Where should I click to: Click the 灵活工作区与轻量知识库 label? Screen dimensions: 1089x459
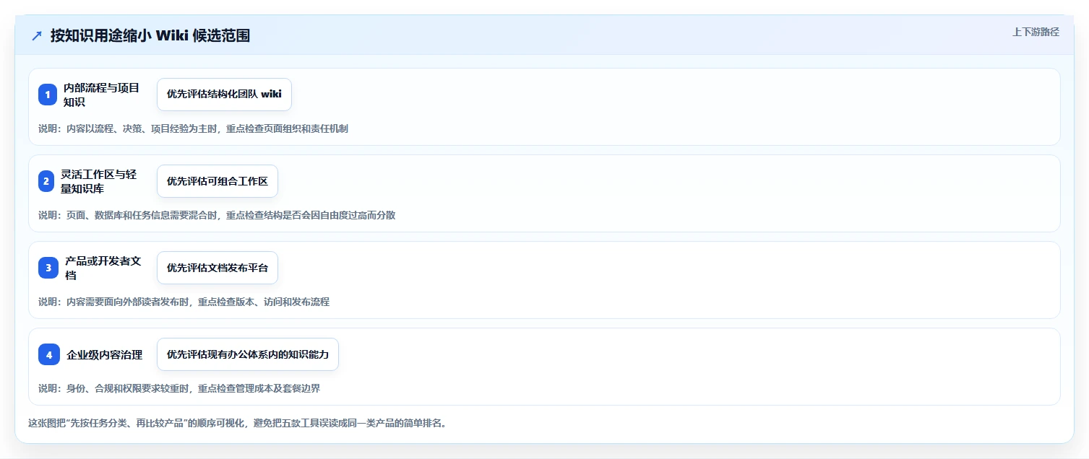point(99,181)
